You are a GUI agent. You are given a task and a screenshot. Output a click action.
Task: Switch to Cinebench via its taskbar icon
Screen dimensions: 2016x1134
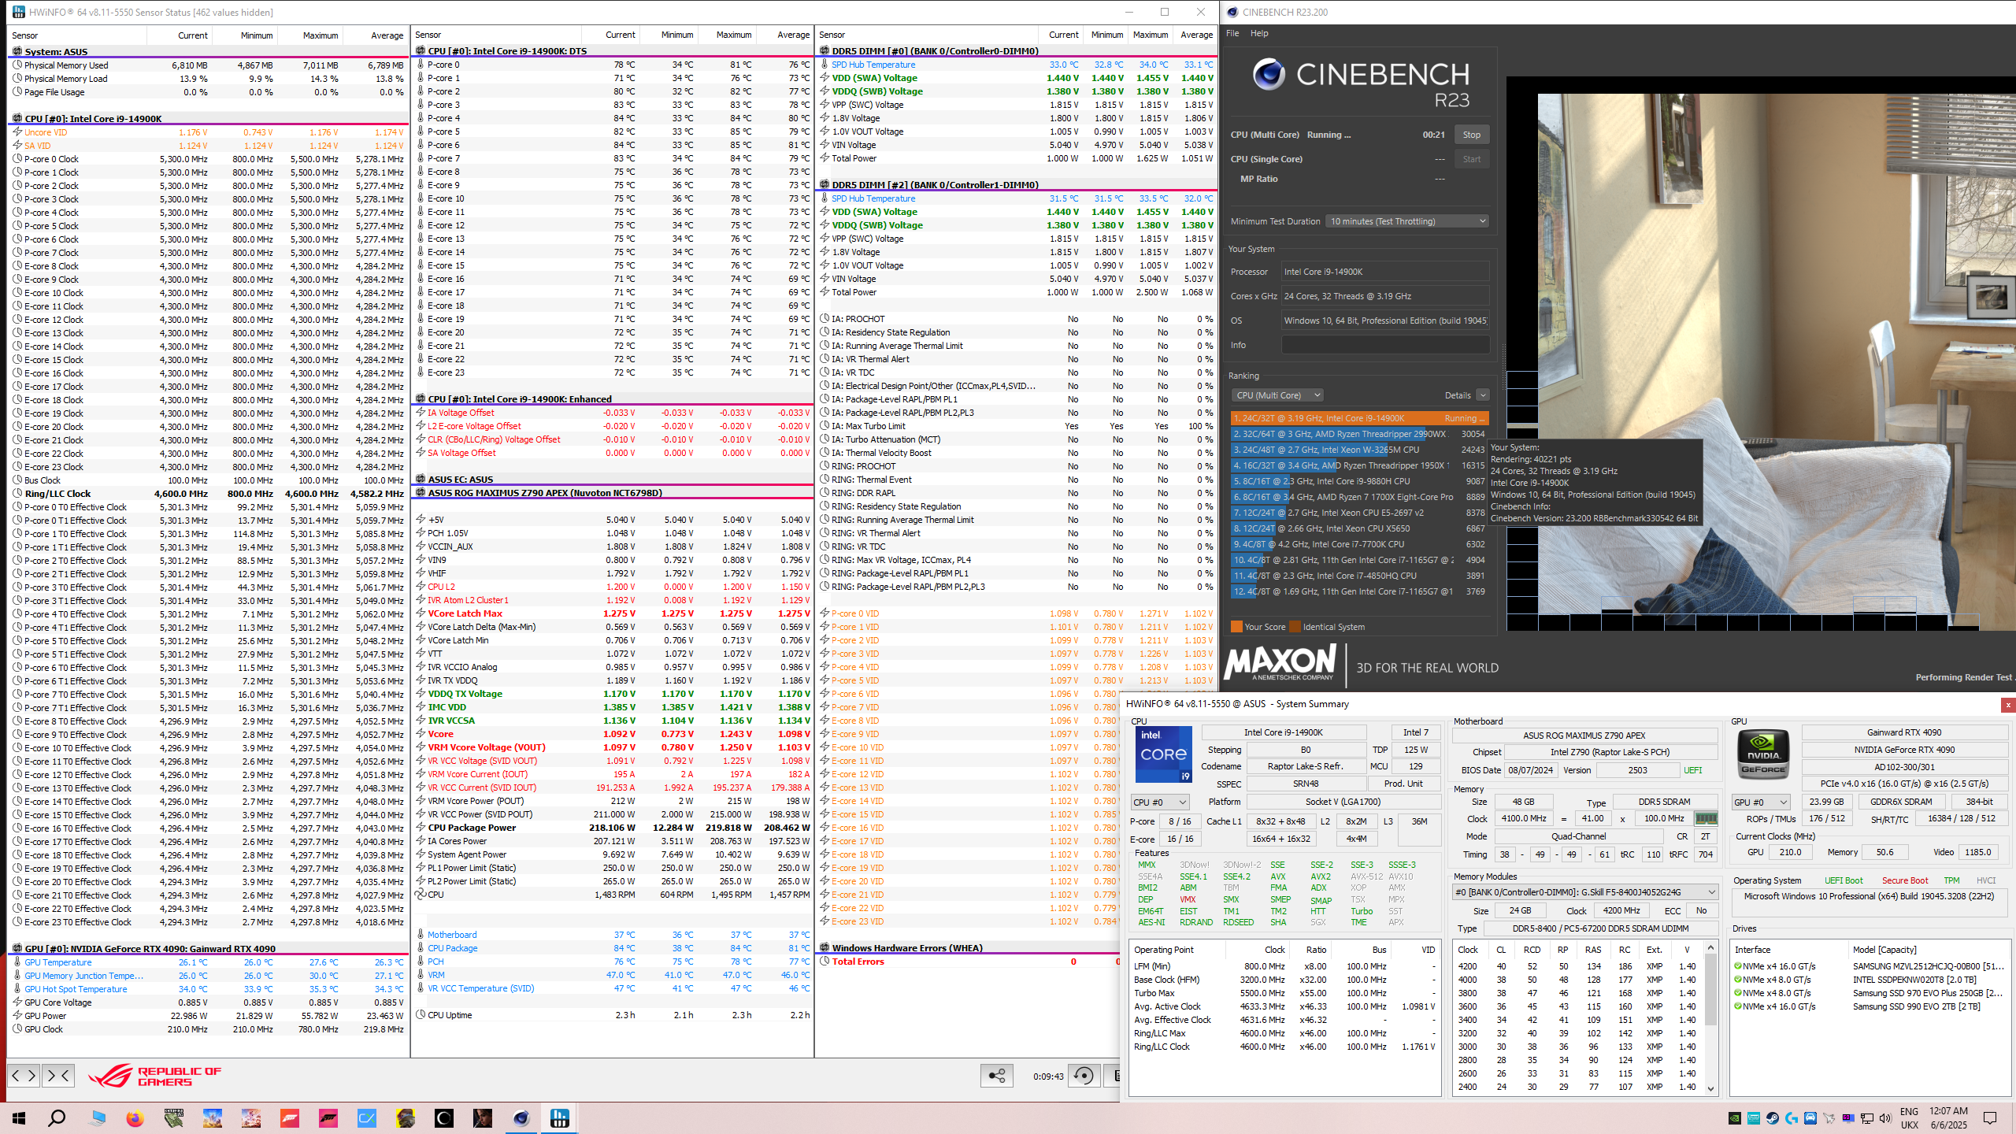(x=521, y=1118)
